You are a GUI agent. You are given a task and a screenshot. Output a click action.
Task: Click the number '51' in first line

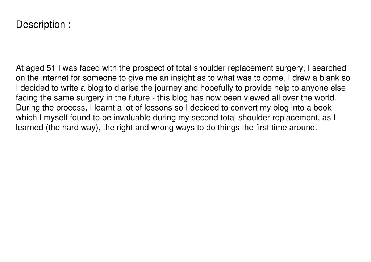pos(51,68)
